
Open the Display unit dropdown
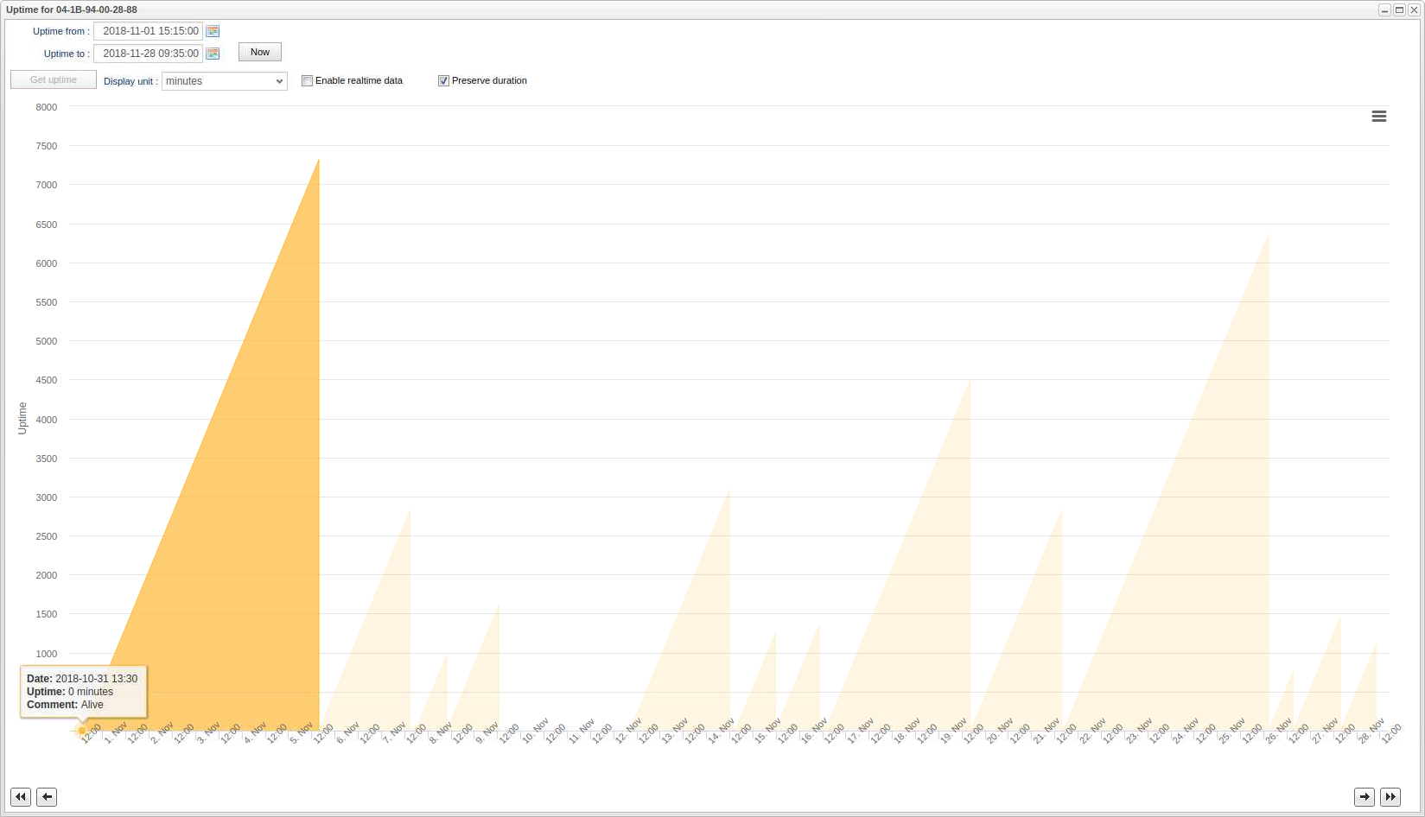(x=224, y=81)
